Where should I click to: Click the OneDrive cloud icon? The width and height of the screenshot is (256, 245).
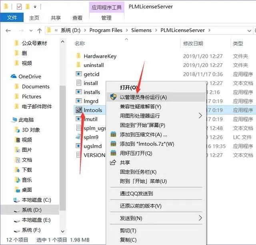pyautogui.click(x=14, y=76)
